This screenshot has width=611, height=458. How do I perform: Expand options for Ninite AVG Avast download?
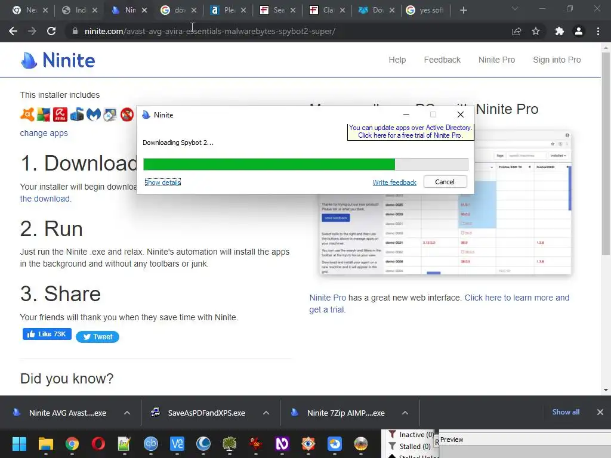[x=127, y=413]
